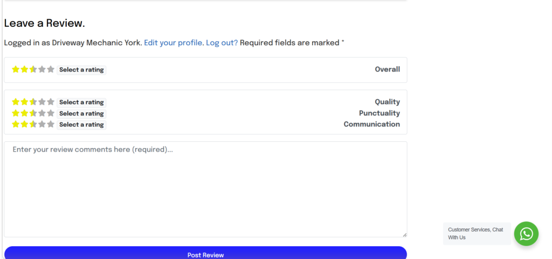This screenshot has width=552, height=259.
Task: Click the first star in the Overall rating
Action: (x=16, y=69)
